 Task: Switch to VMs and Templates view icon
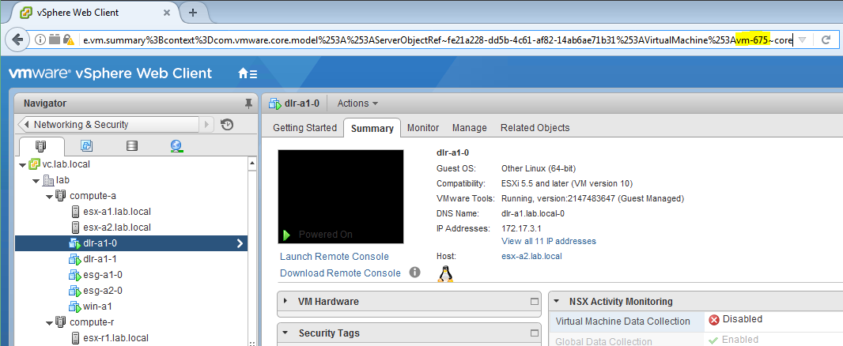87,146
